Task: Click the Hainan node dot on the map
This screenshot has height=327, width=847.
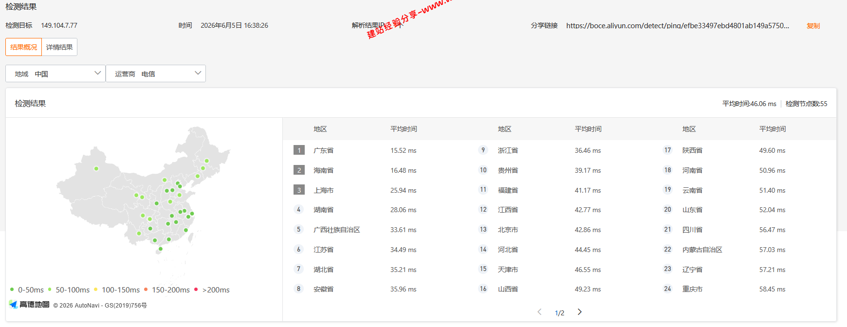Action: click(x=161, y=249)
